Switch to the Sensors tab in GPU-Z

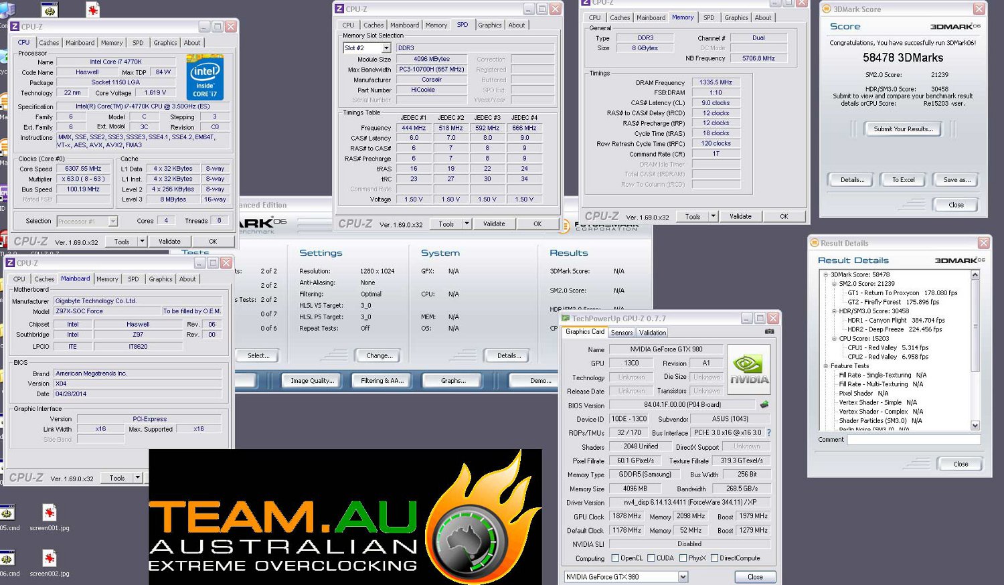click(622, 333)
